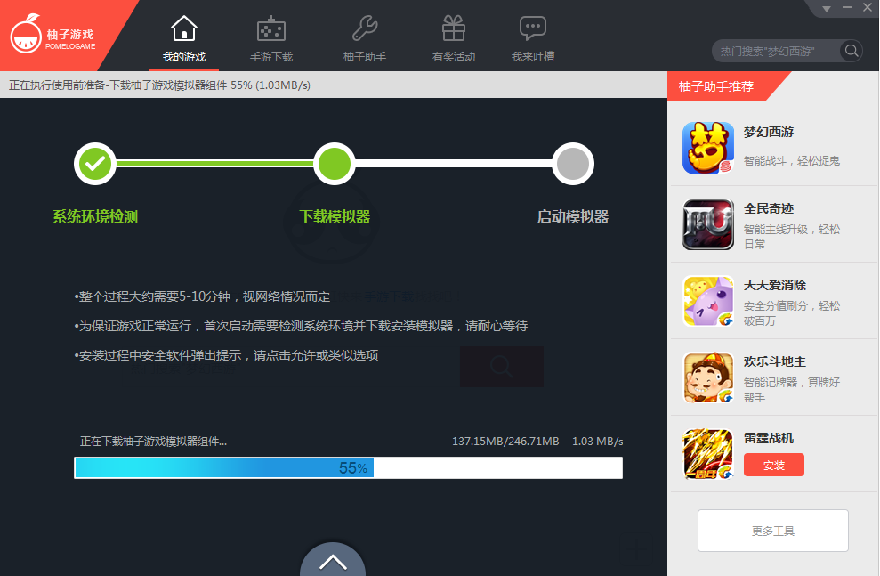The image size is (880, 576).
Task: Click the 智能战斗，轻松捉鬼 description
Action: coord(791,160)
